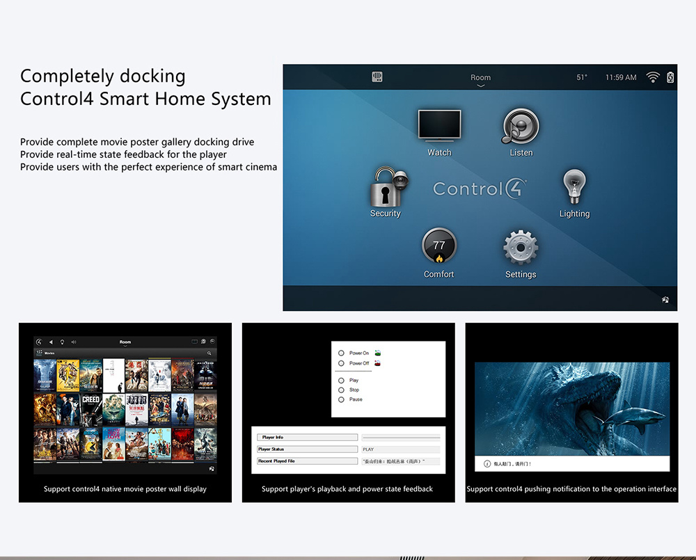
Task: Select the CREED movie poster
Action: [x=91, y=409]
